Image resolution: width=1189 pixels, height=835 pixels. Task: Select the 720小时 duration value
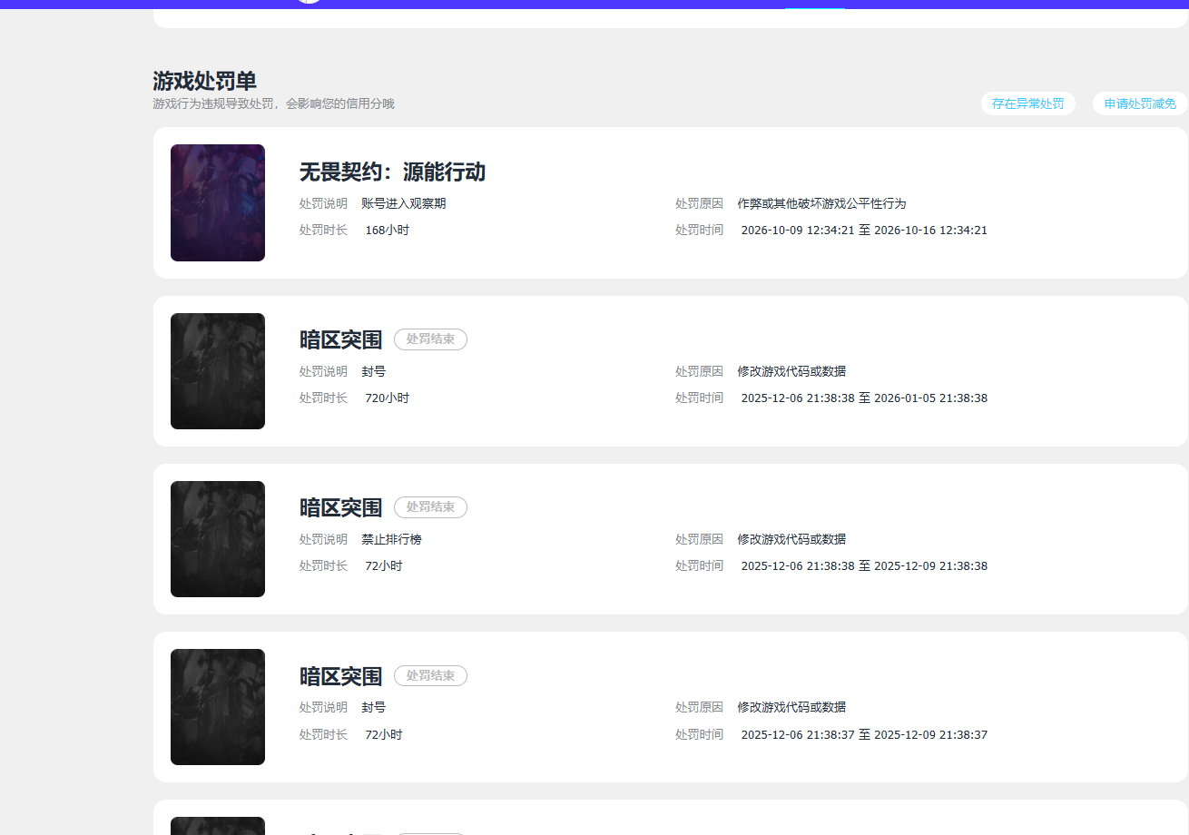388,398
